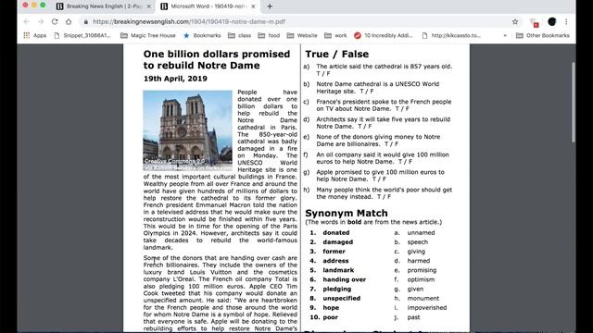View site security lock info
Viewport: 593px width, 333px height.
point(86,22)
